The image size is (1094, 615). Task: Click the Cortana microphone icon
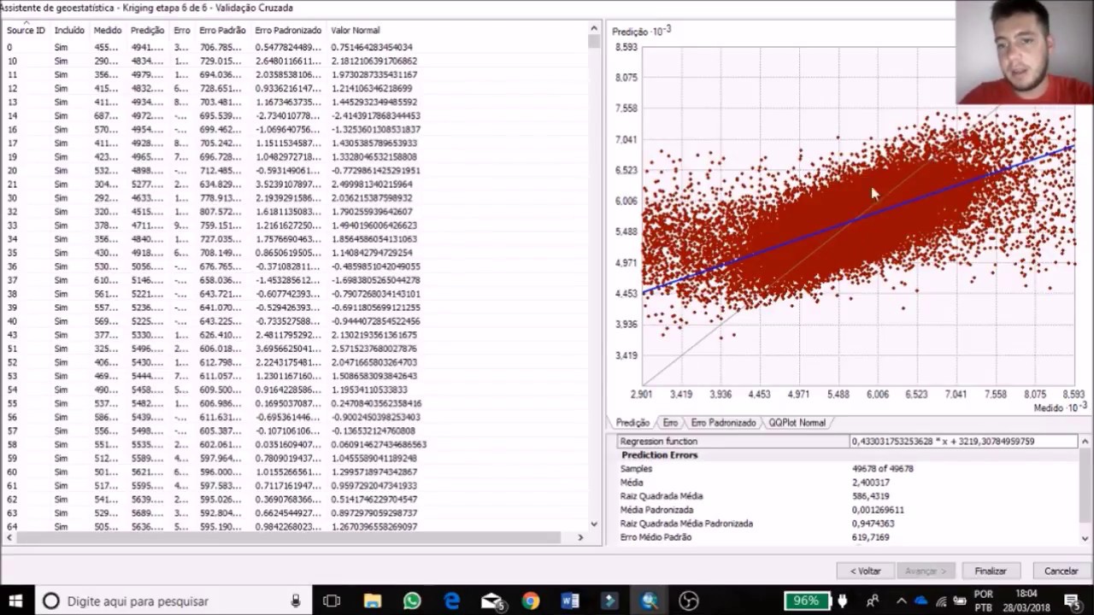pos(296,601)
